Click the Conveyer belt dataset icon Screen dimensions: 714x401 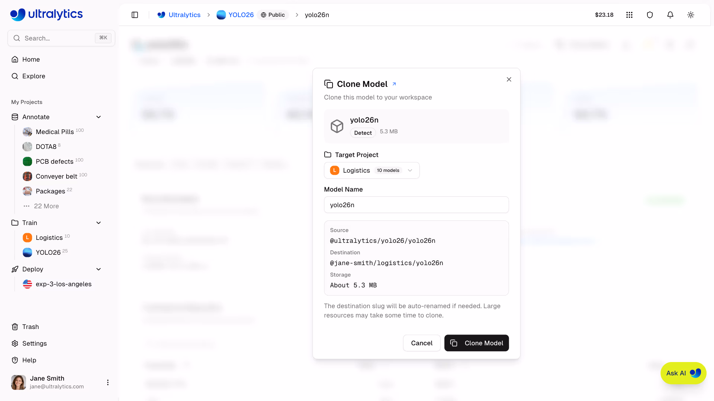[27, 176]
